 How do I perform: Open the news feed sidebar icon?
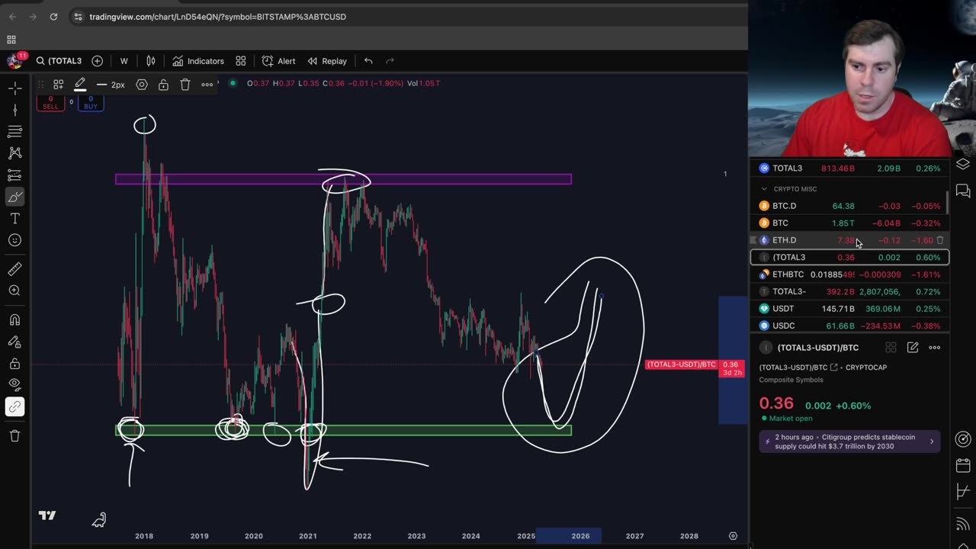(x=963, y=523)
